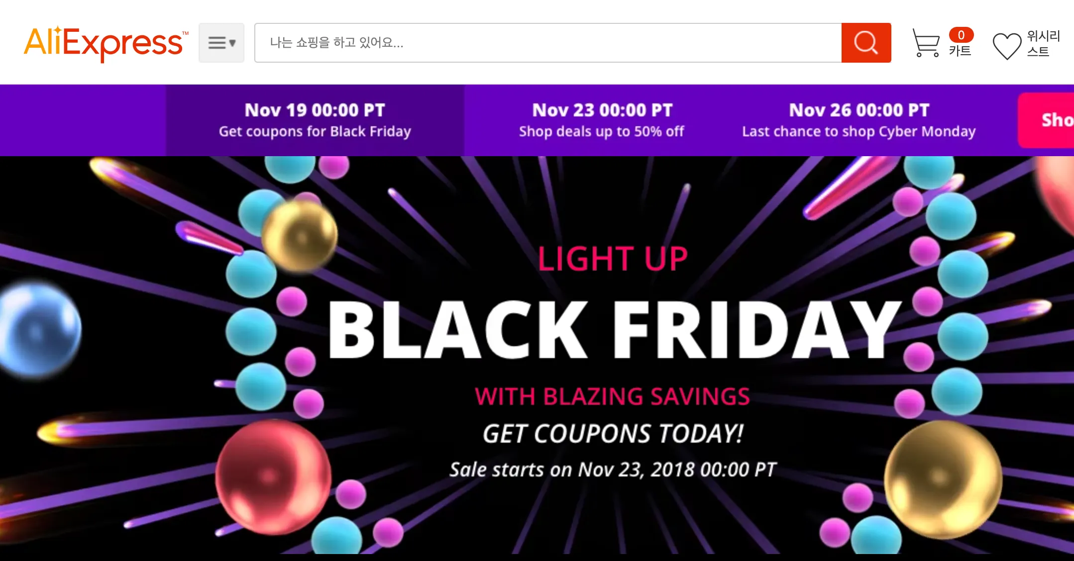Select the Nov 26 Cyber Monday milestone
Screen dimensions: 1074x561
click(x=858, y=119)
